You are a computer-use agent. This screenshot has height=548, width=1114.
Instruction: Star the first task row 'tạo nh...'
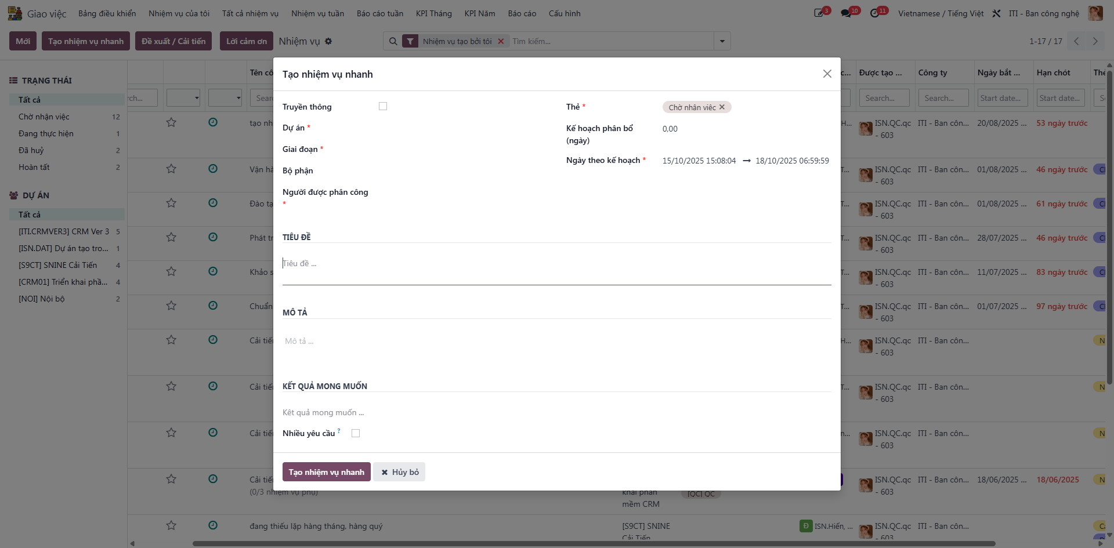[x=171, y=122]
